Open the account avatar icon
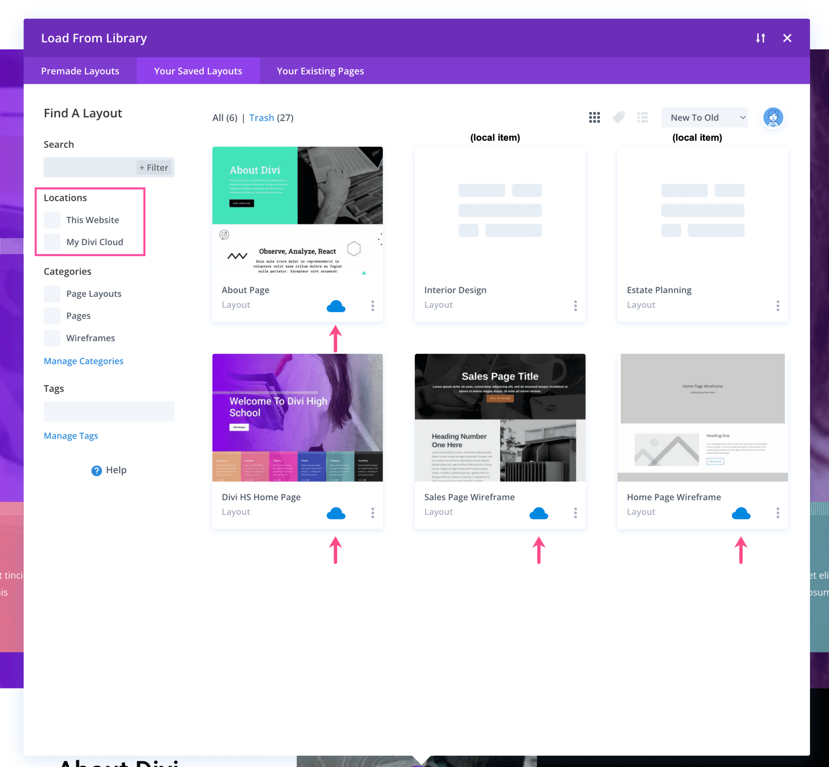 [772, 117]
